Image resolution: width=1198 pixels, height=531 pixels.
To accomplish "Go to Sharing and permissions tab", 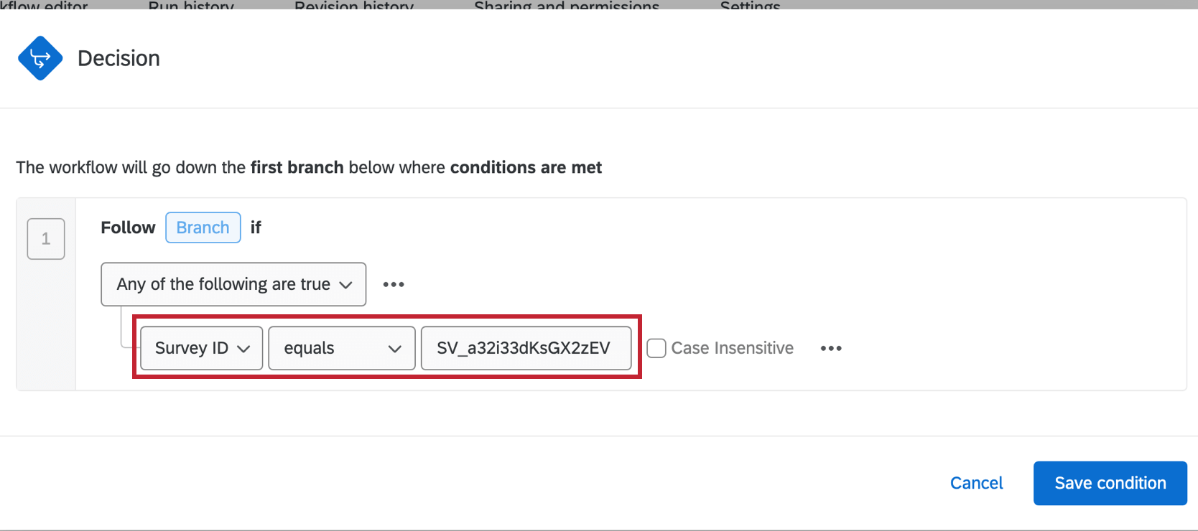I will click(x=566, y=5).
